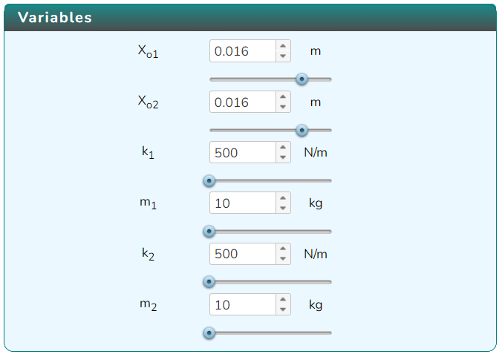Viewport: 502px width, 357px height.
Task: Increase Xo2 value with up arrow
Action: point(283,97)
